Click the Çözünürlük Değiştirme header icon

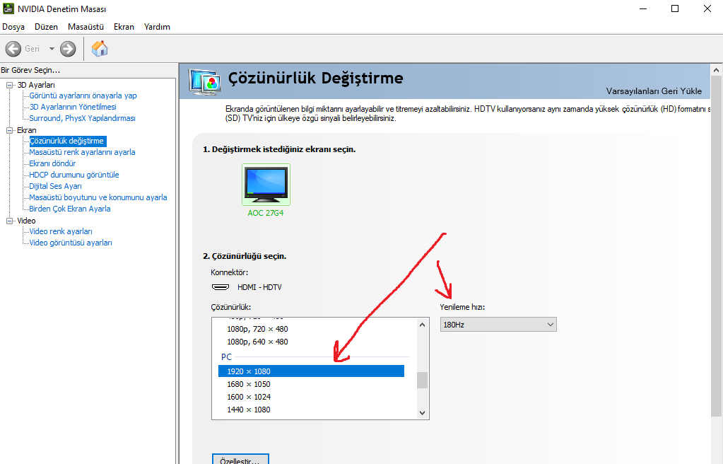204,81
